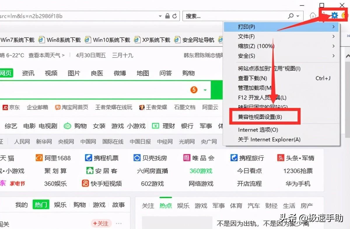Select 管理加载项 menu entry
This screenshot has width=350, height=229.
(x=281, y=88)
